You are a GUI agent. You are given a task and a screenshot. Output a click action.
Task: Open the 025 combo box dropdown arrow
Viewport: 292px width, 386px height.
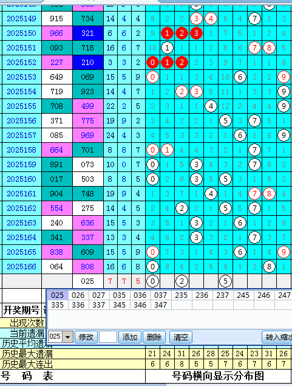point(67,337)
